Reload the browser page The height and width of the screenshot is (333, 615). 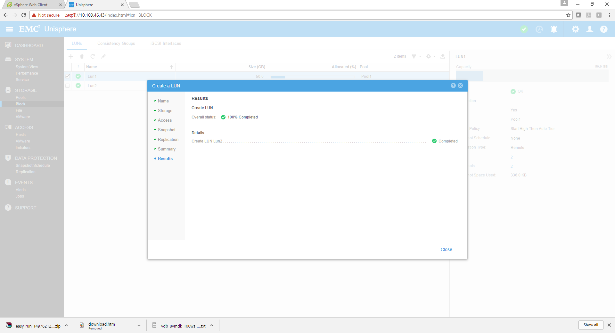[x=24, y=15]
